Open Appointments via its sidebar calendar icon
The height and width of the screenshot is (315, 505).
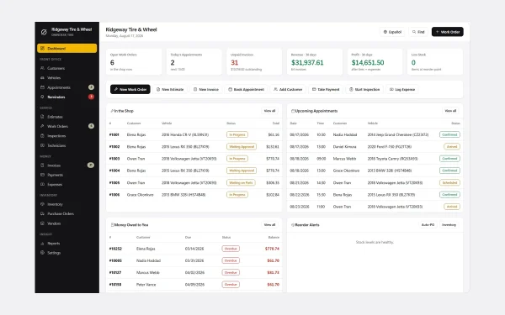pos(42,87)
